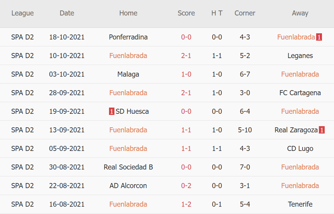
Task: Click on the Malaga home team name
Action: click(128, 74)
